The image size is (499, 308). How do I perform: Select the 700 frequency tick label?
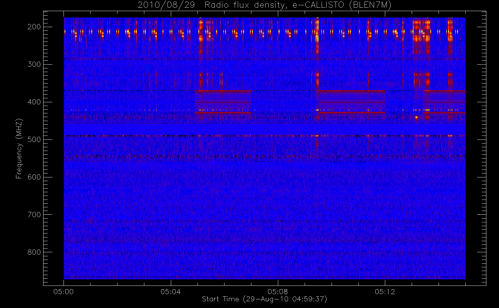[x=34, y=215]
